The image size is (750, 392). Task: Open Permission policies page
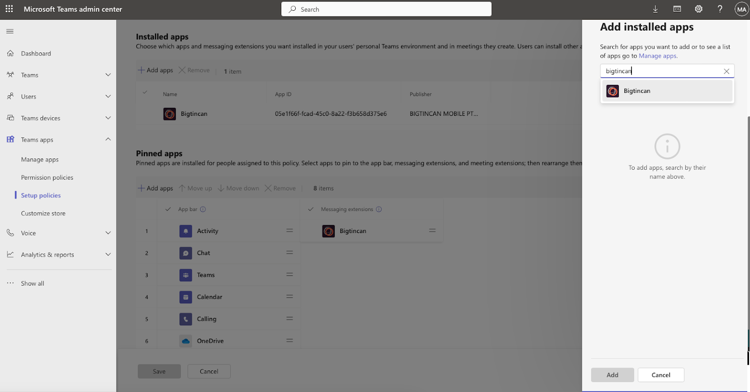tap(47, 178)
